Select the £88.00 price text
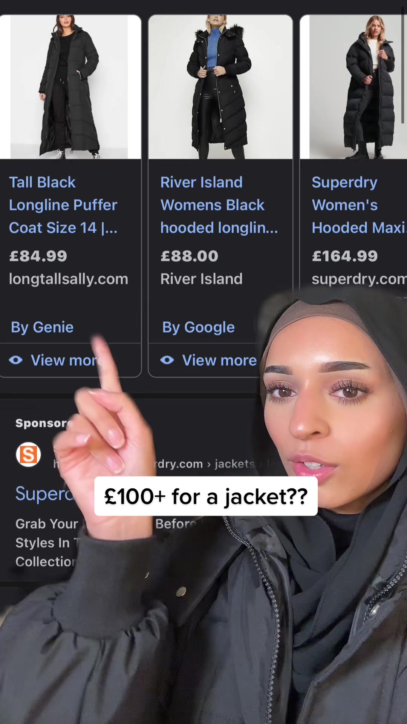This screenshot has height=724, width=407. tap(189, 256)
